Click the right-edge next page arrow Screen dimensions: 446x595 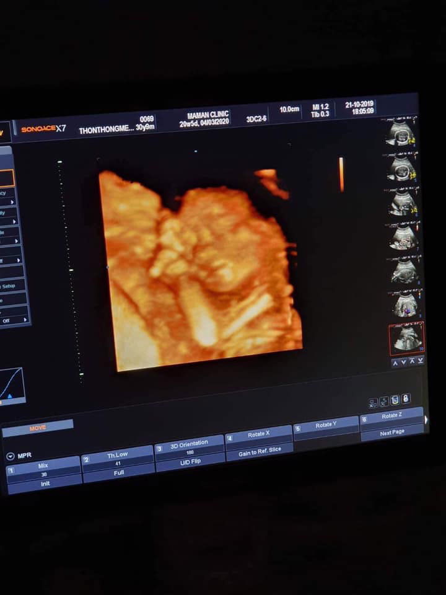tap(426, 420)
